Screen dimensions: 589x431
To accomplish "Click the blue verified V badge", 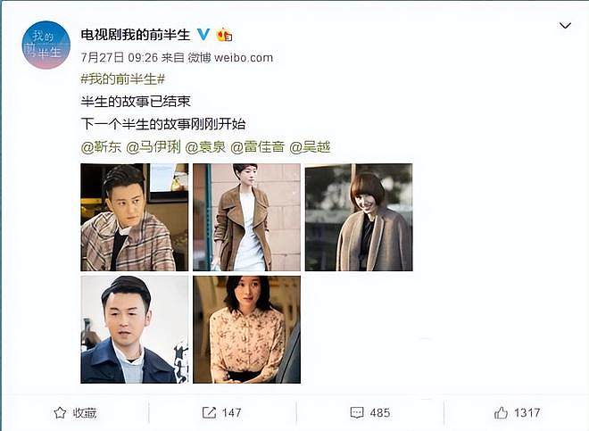I will pyautogui.click(x=203, y=35).
